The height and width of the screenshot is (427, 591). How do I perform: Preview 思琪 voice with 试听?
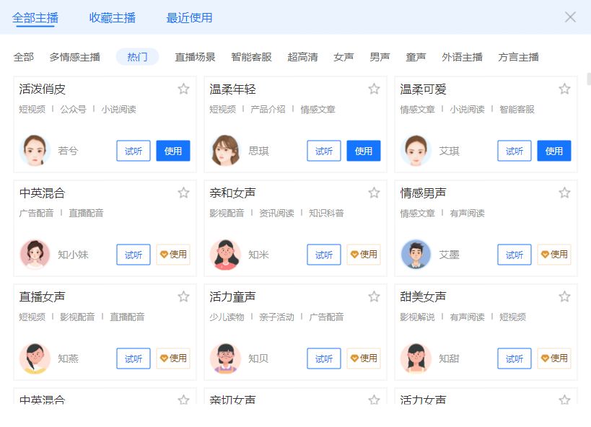(324, 151)
